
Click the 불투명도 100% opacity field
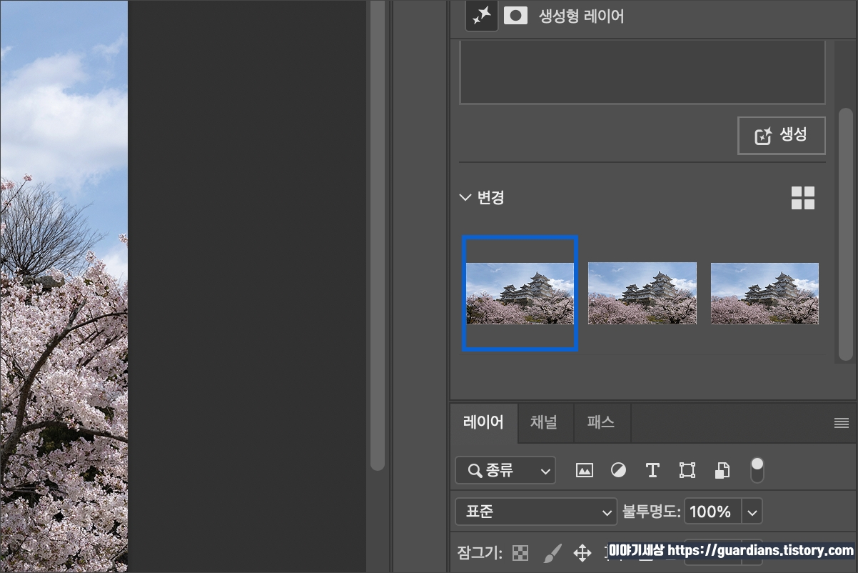[x=713, y=512]
